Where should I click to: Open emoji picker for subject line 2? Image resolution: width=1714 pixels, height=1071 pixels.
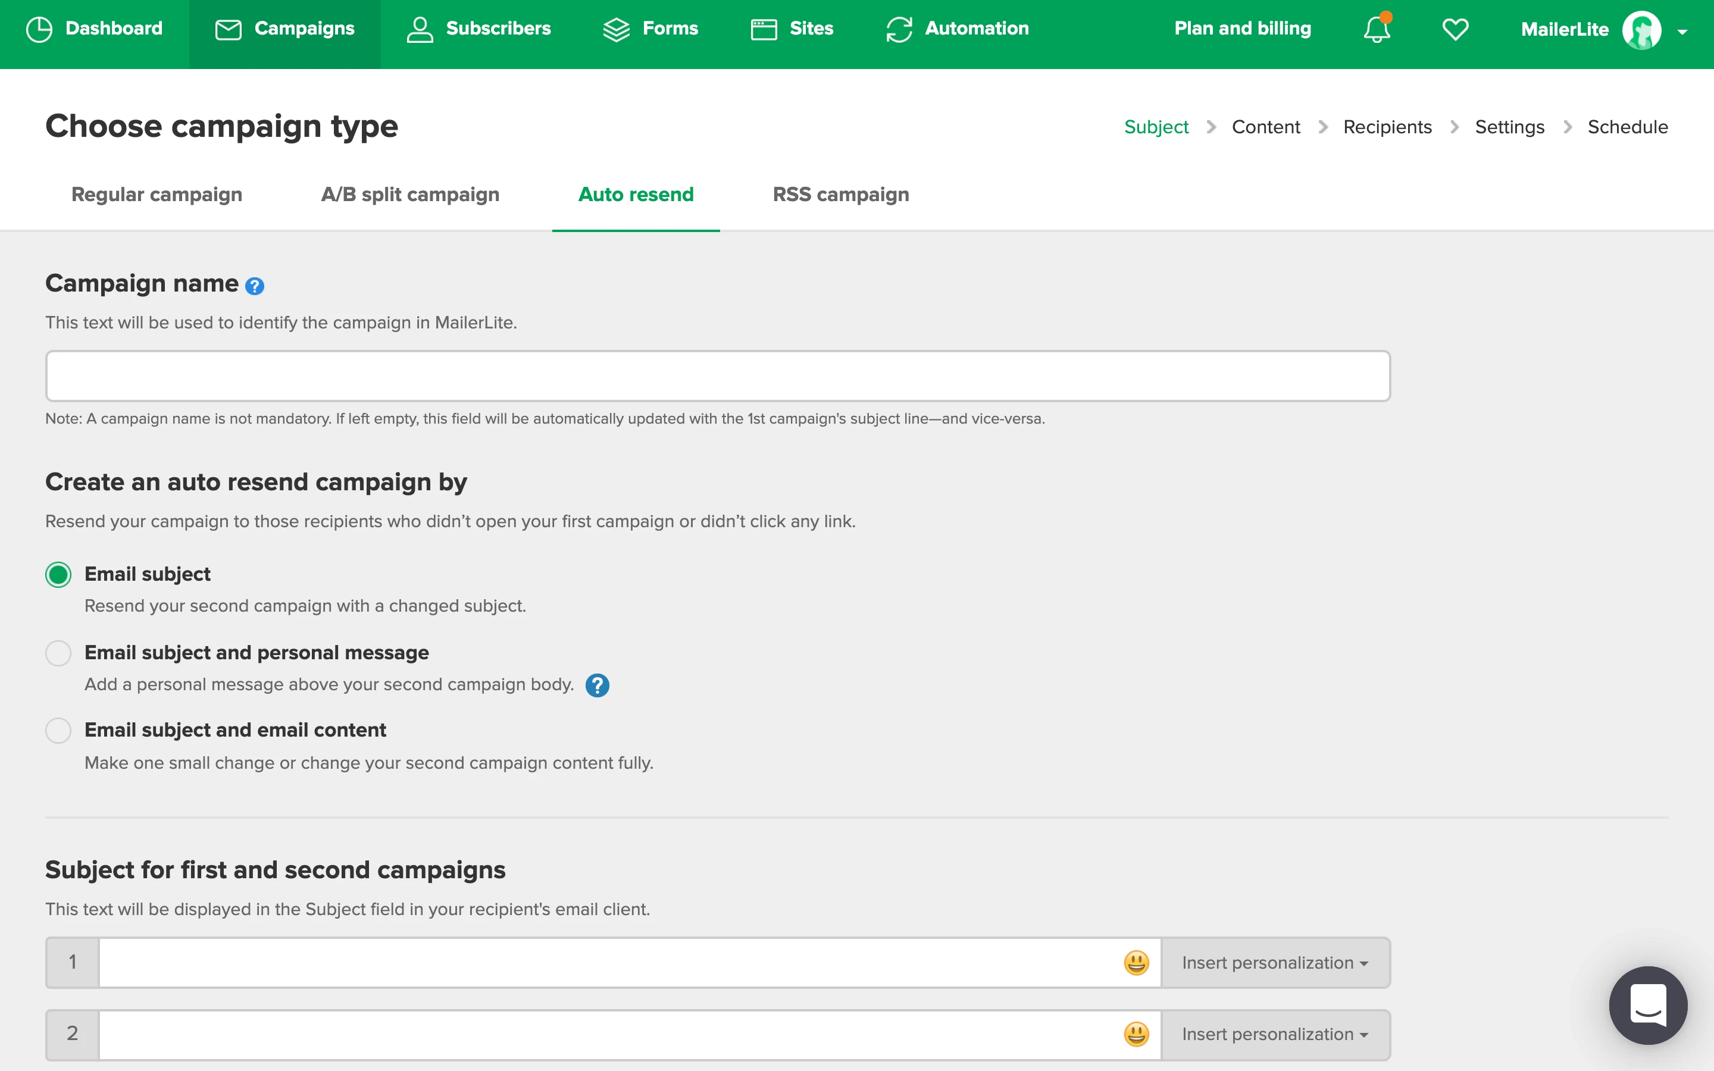pos(1136,1034)
